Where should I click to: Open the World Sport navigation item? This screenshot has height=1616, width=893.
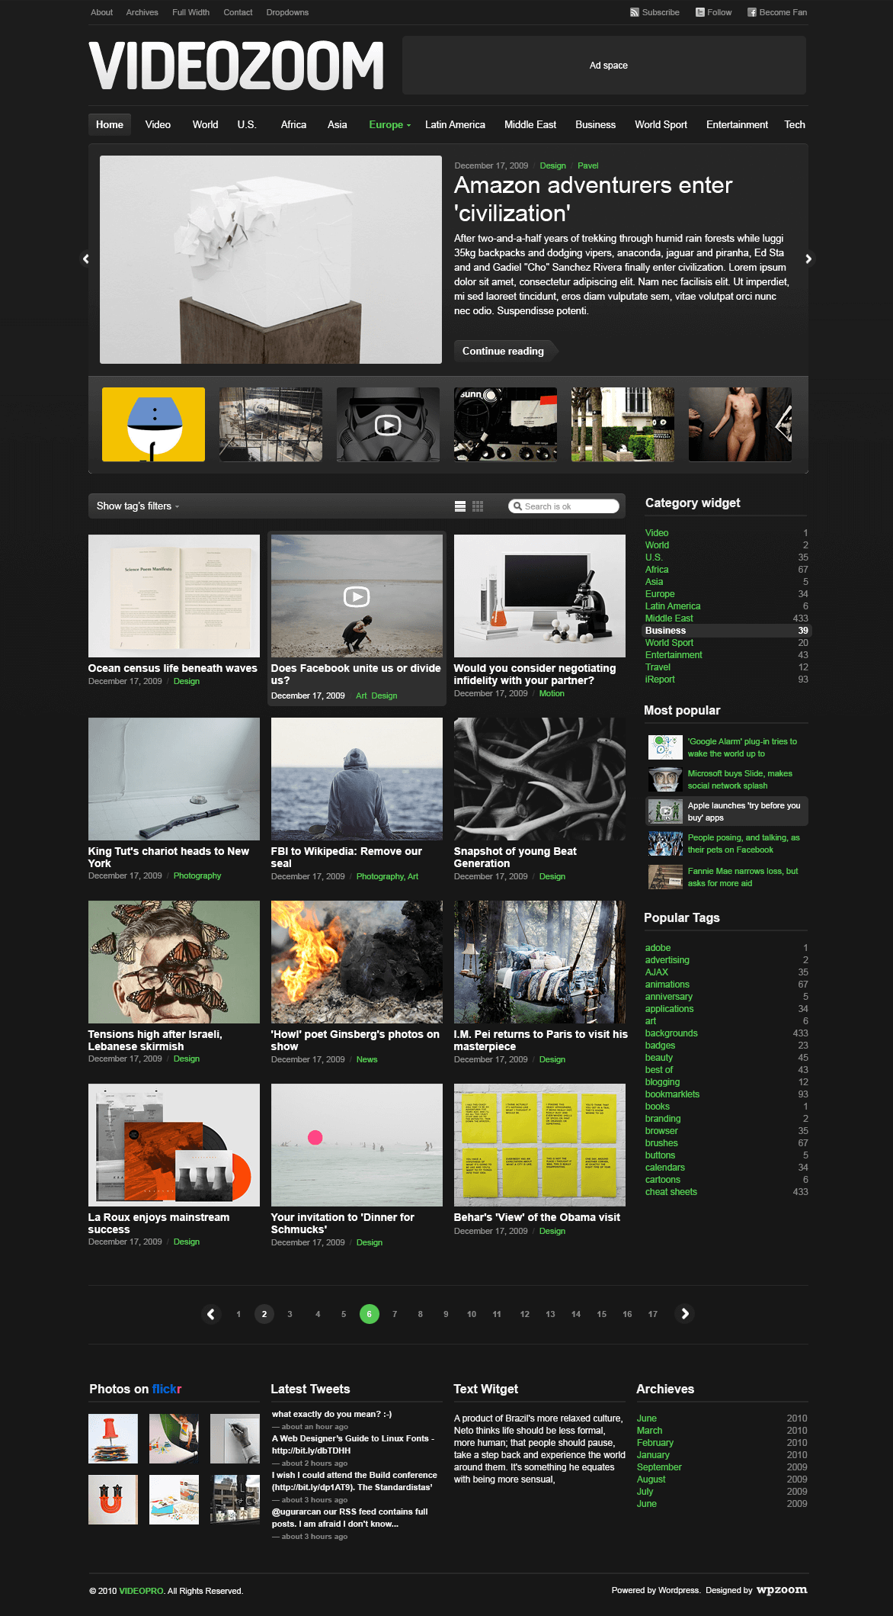coord(661,125)
